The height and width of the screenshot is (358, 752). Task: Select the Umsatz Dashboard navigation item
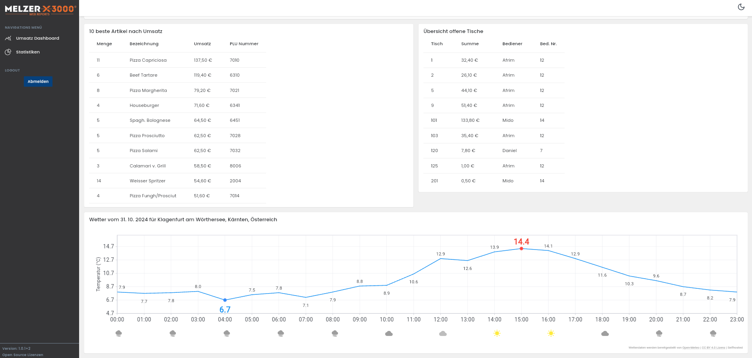tap(37, 38)
